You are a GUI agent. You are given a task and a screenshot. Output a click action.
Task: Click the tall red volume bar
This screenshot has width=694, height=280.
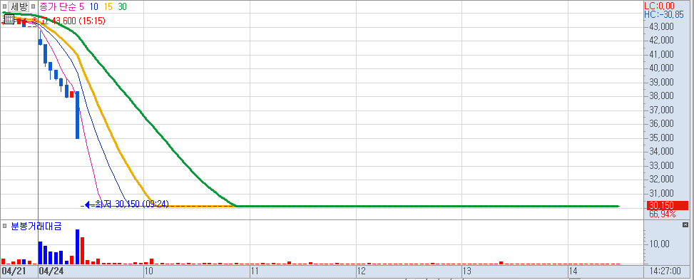pos(82,250)
